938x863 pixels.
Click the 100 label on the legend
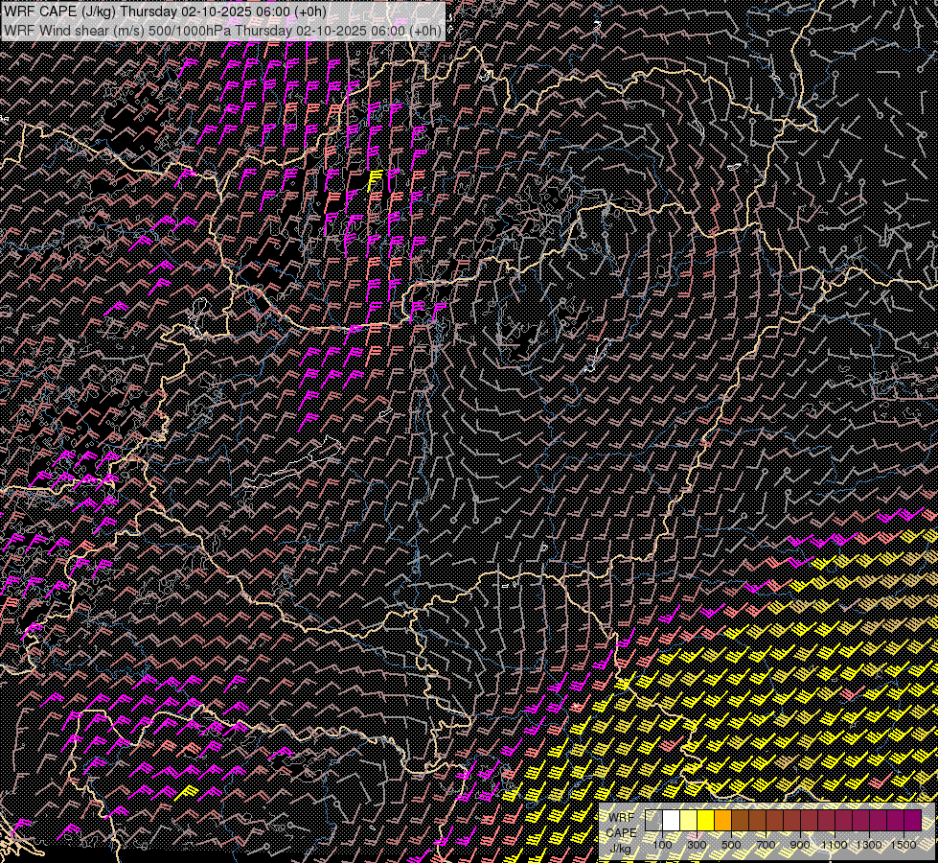(x=662, y=845)
